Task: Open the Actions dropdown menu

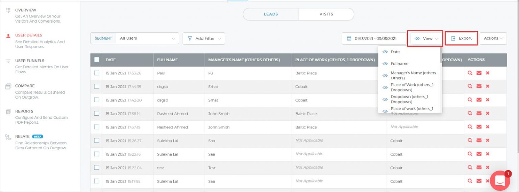Action: click(x=493, y=38)
